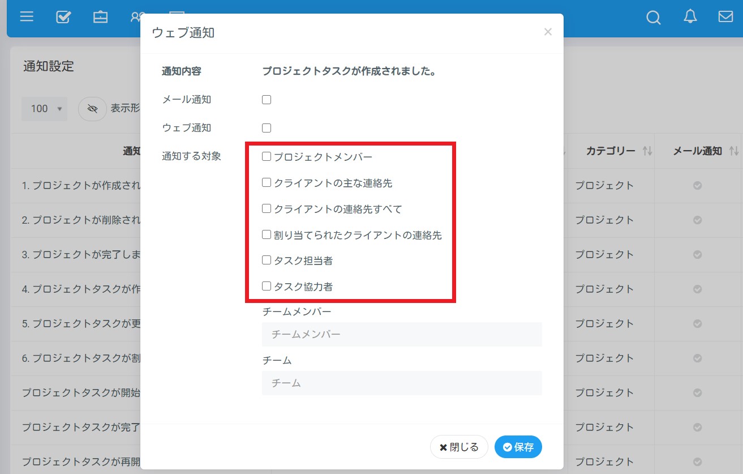743x474 pixels.
Task: Click mail check icon in プロジェクトが完了 row
Action: coord(698,254)
